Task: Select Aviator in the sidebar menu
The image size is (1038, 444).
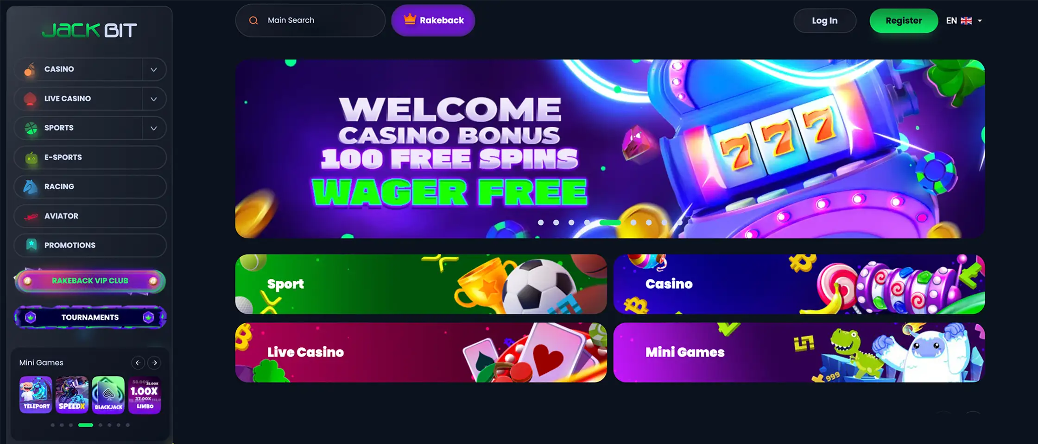Action: (90, 216)
